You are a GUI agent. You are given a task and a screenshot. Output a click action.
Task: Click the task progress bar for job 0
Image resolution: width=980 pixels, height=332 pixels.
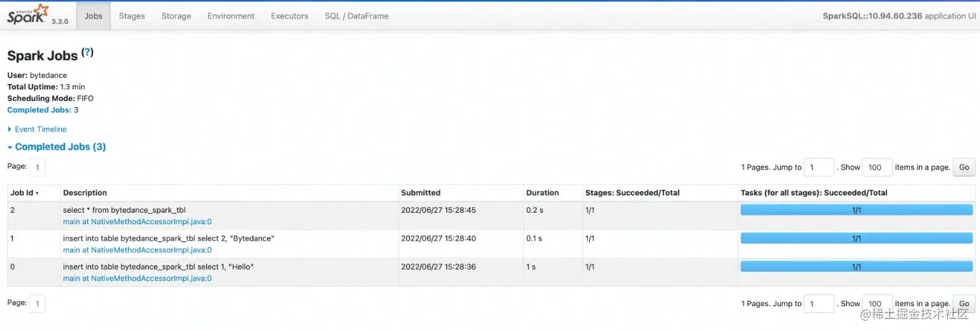[x=857, y=267]
